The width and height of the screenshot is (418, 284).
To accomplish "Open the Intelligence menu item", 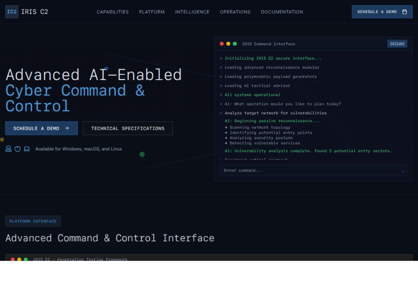I will (x=192, y=12).
